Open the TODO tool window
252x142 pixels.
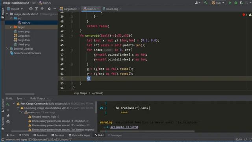pyautogui.click(x=24, y=135)
